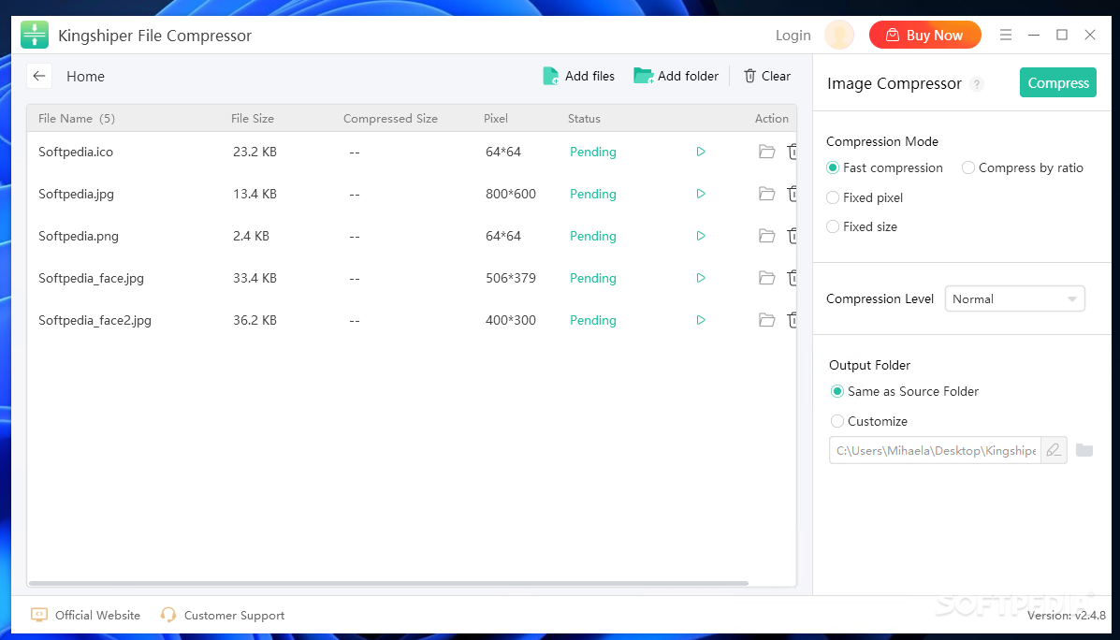The height and width of the screenshot is (640, 1120).
Task: Click the Home breadcrumb label
Action: pyautogui.click(x=85, y=77)
